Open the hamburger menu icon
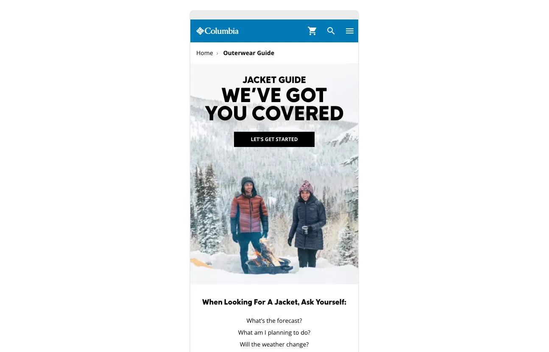This screenshot has height=352, width=549. coord(350,31)
